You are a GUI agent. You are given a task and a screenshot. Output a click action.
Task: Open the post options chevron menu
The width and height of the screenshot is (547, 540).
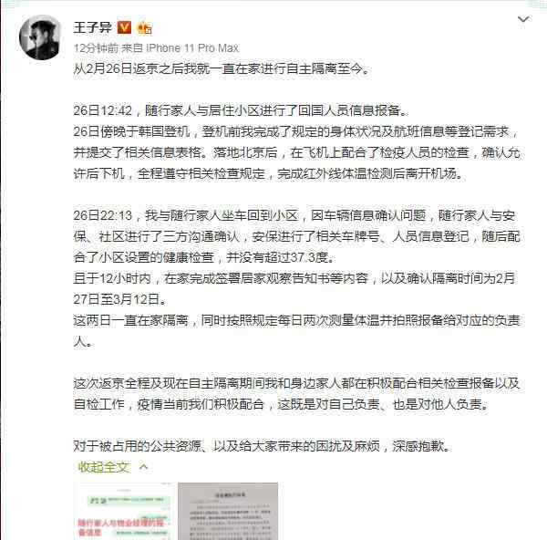point(523,19)
